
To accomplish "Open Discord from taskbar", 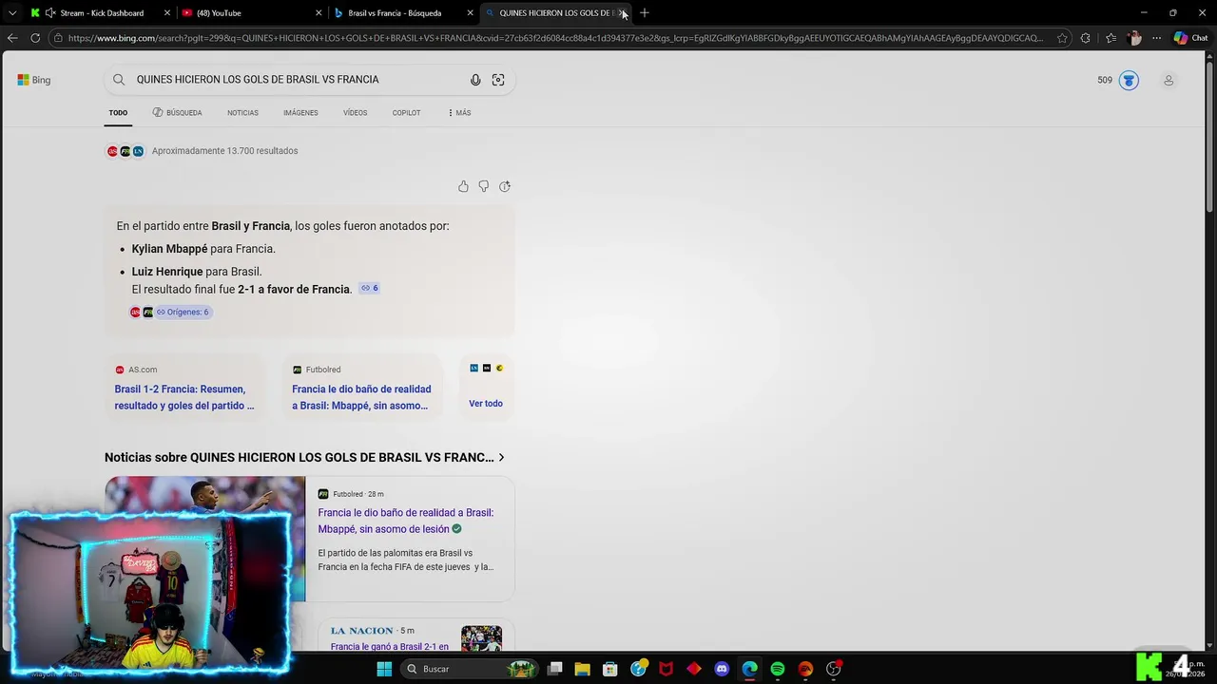I will 722,669.
